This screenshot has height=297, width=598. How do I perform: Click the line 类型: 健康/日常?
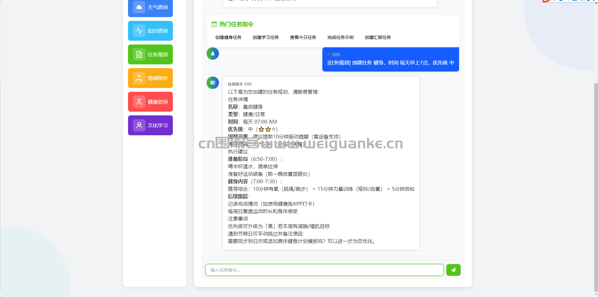click(247, 114)
